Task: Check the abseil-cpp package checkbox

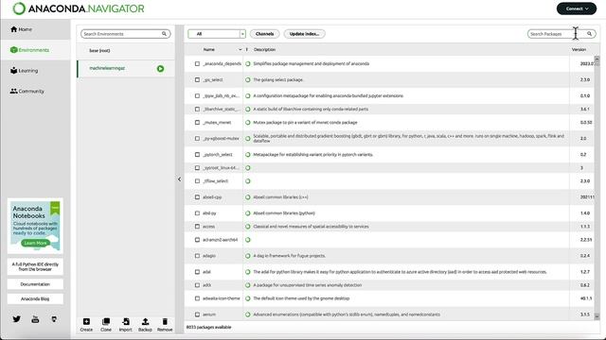Action: 197,197
